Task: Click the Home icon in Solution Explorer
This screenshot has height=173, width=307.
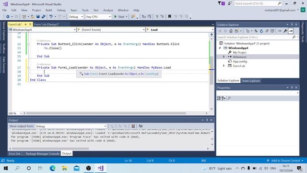Action: tap(231, 31)
